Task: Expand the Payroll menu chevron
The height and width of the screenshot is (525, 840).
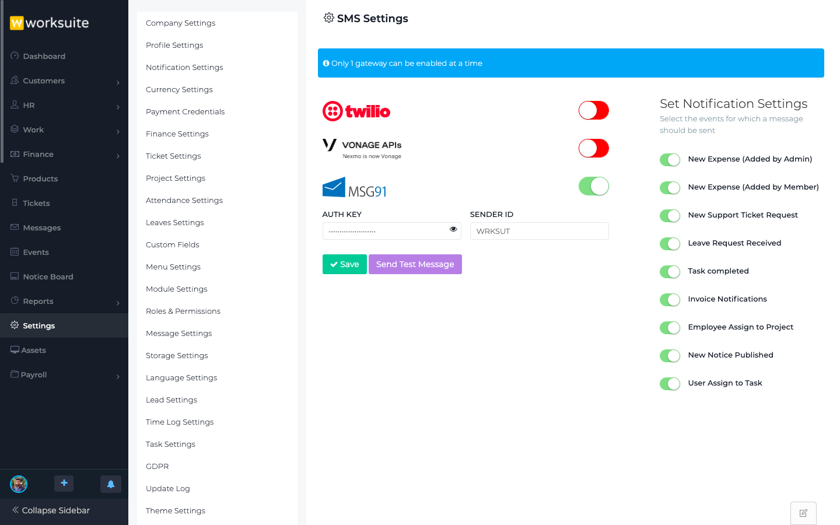Action: (118, 376)
